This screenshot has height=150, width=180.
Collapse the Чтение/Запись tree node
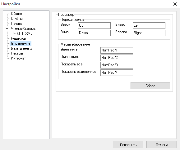click(x=7, y=29)
